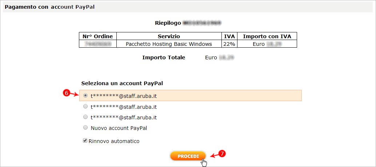Click the Seleziona un account PayPal heading
This screenshot has height=167, width=376.
(x=122, y=84)
